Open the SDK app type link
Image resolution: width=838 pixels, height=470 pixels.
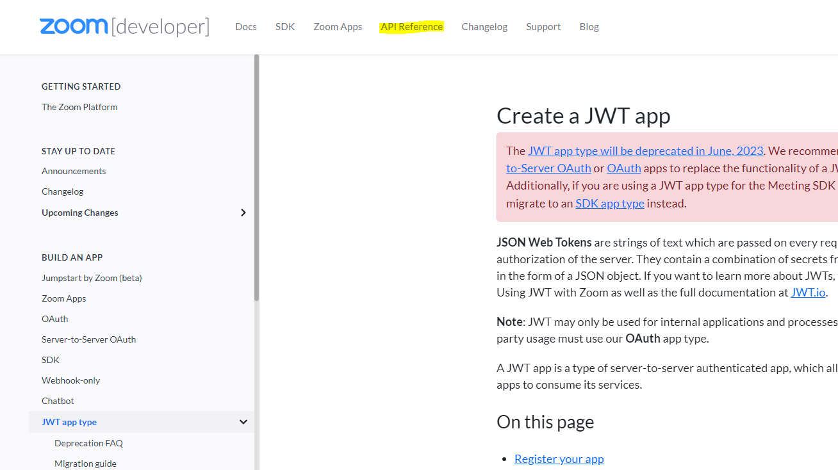point(610,204)
